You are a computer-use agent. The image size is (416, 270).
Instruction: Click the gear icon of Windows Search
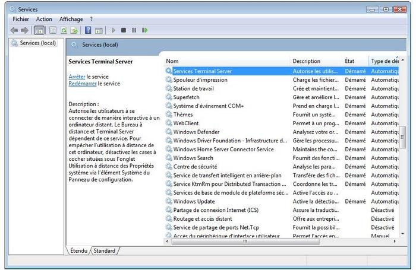click(168, 158)
